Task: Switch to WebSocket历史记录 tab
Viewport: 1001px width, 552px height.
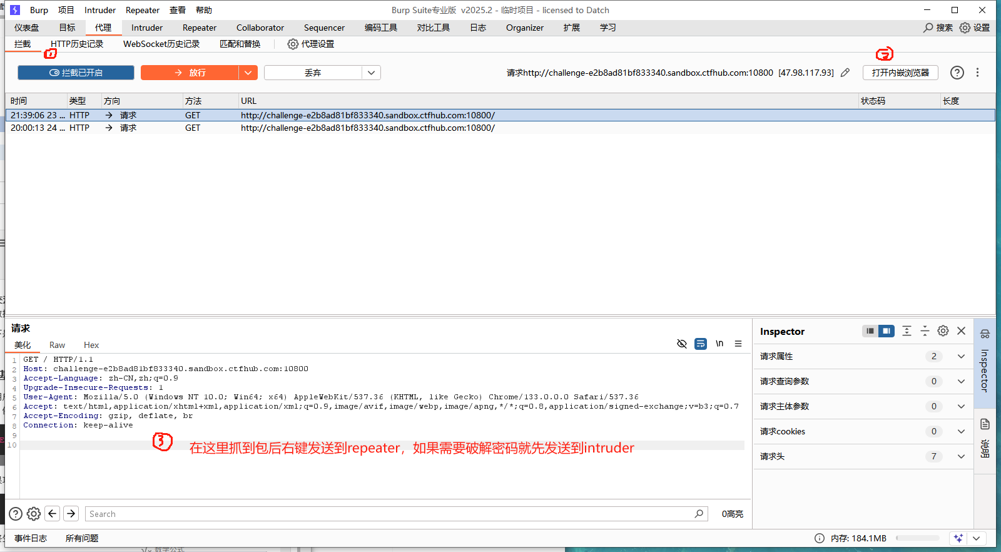Action: click(161, 44)
